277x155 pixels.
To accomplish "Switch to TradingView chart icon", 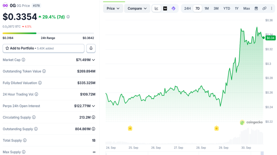I will pos(165,9).
